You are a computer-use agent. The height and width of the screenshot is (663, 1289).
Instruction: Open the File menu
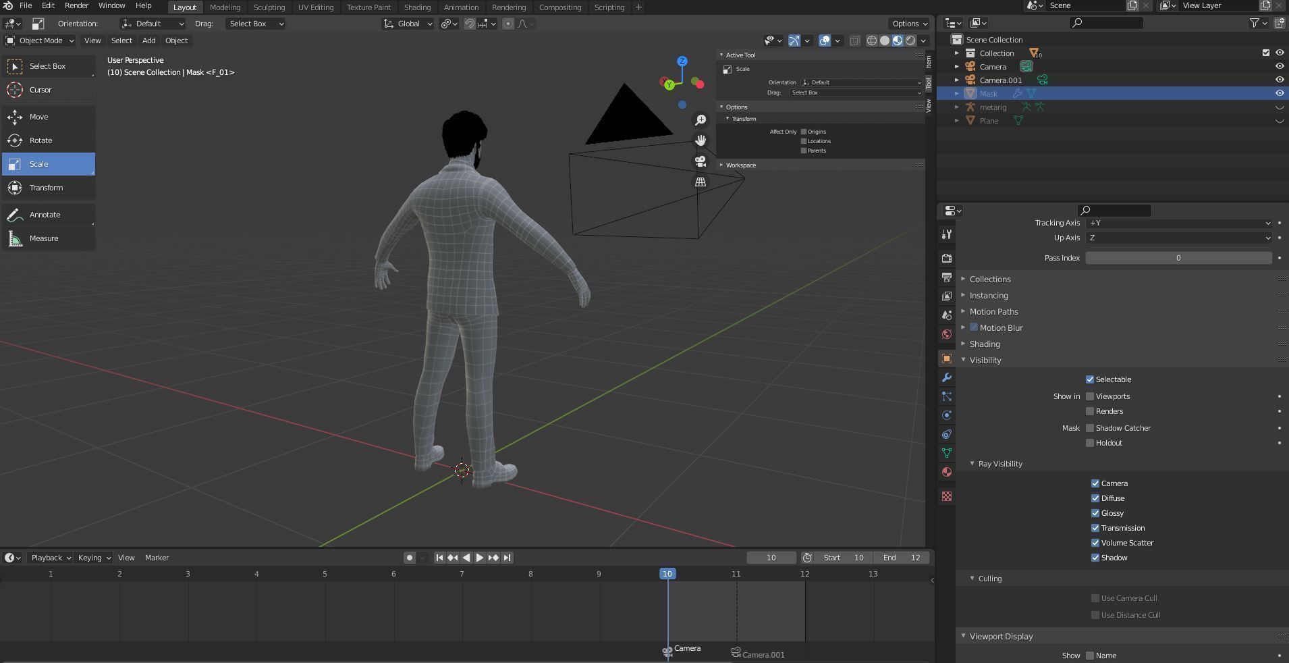pos(26,5)
